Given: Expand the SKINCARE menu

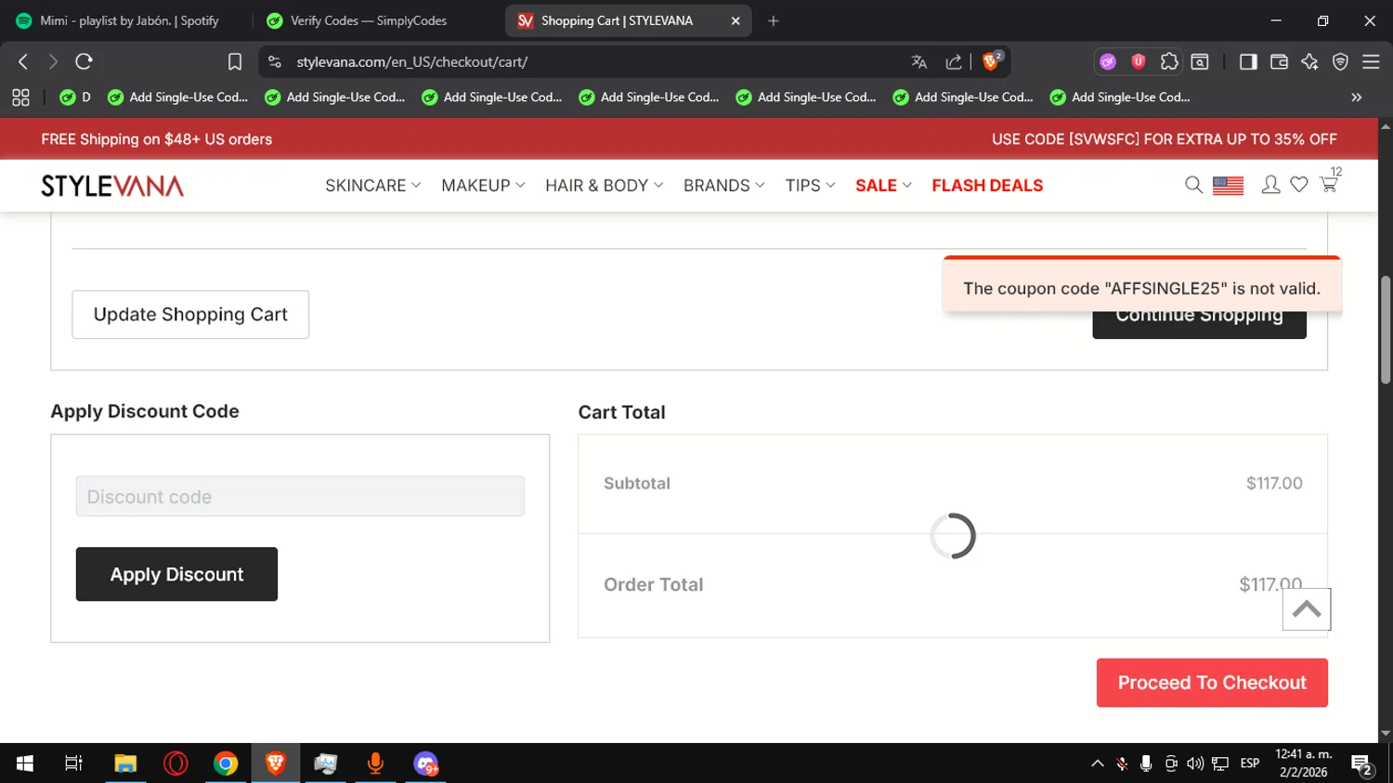Looking at the screenshot, I should (373, 185).
